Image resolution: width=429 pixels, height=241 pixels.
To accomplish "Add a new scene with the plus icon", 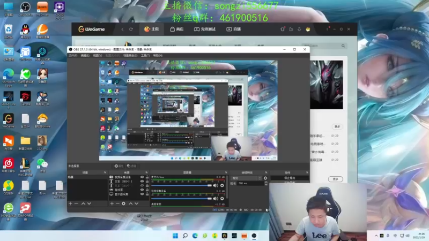I will pos(70,204).
